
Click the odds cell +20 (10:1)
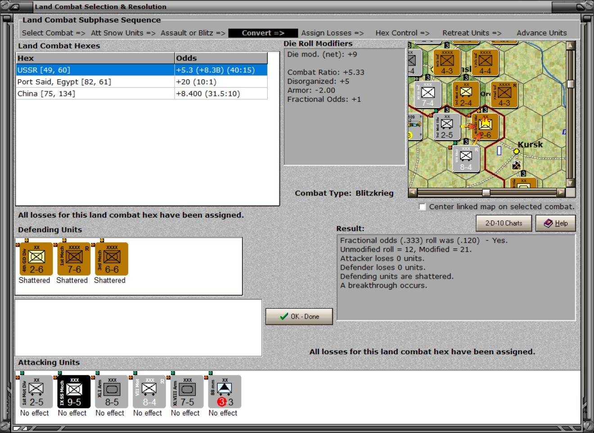click(x=221, y=82)
